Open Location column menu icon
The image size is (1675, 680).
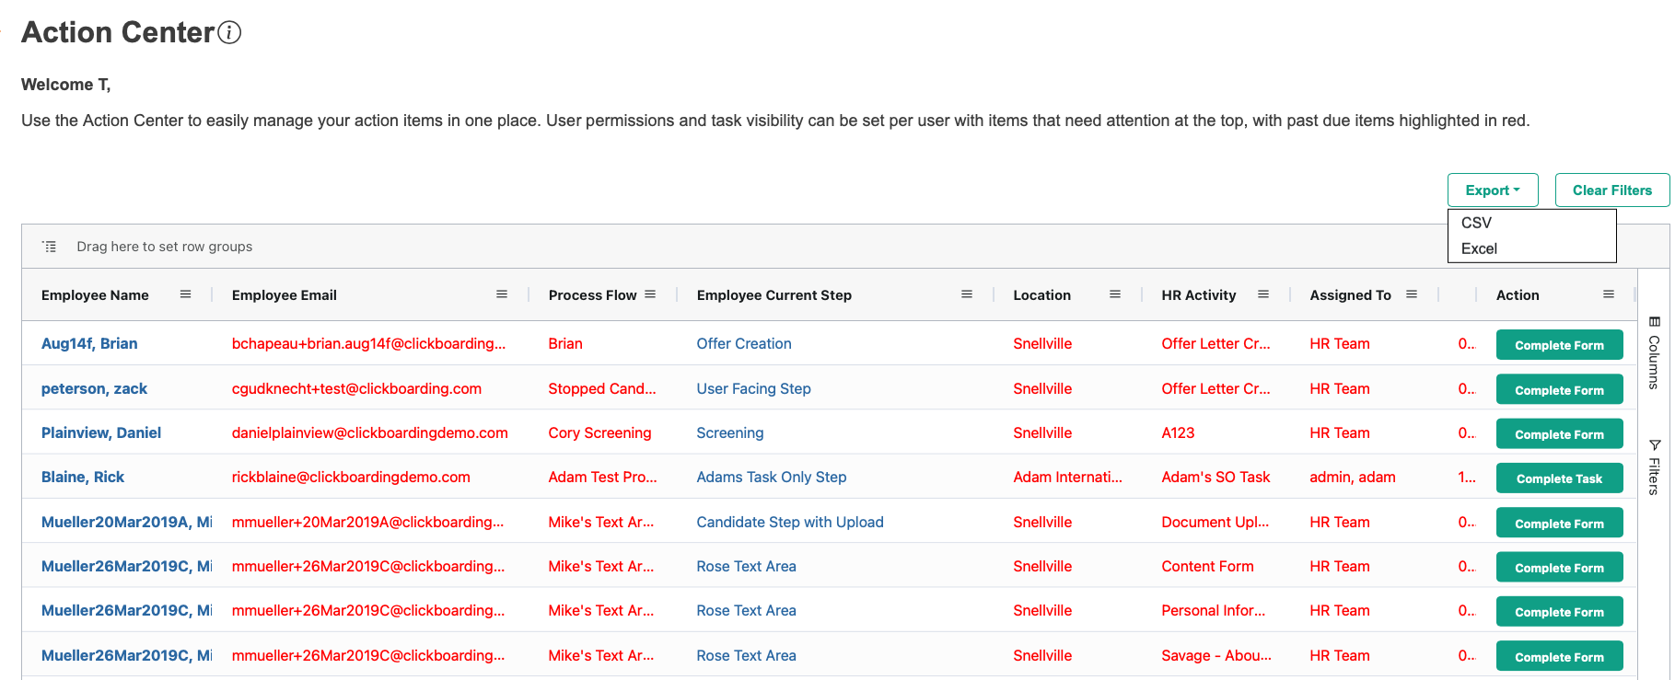coord(1115,294)
